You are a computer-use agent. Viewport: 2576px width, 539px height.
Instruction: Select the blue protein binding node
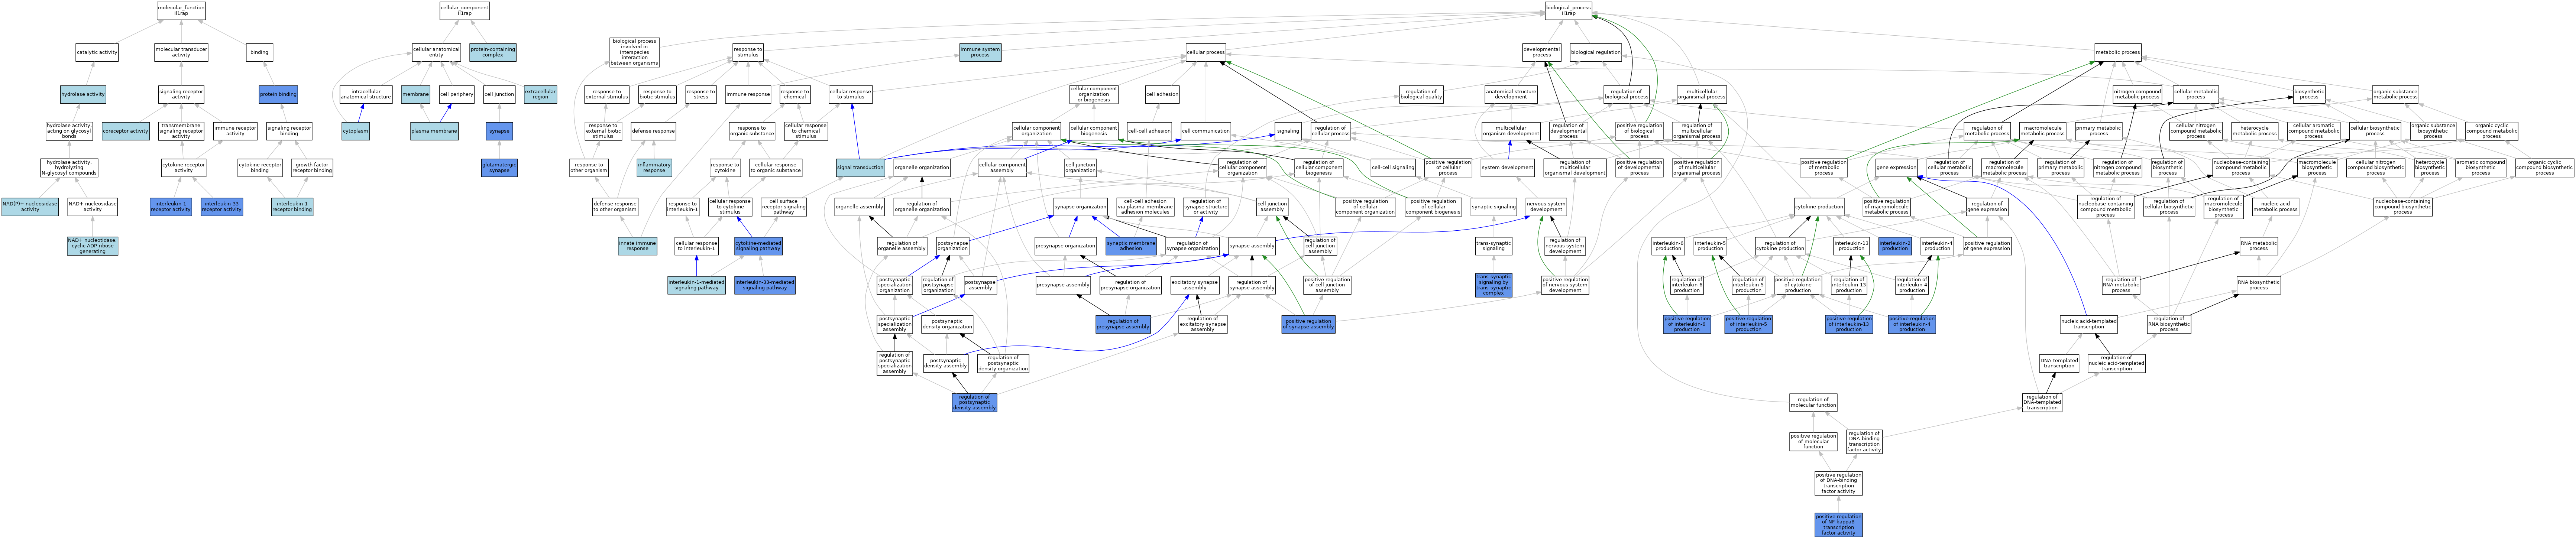click(x=278, y=94)
